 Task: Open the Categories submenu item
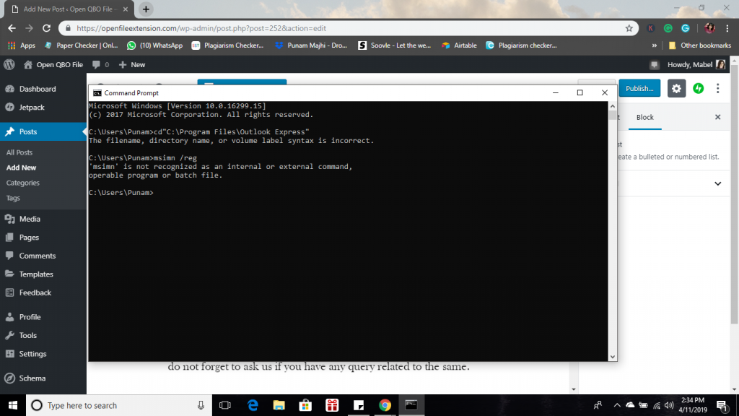[23, 183]
